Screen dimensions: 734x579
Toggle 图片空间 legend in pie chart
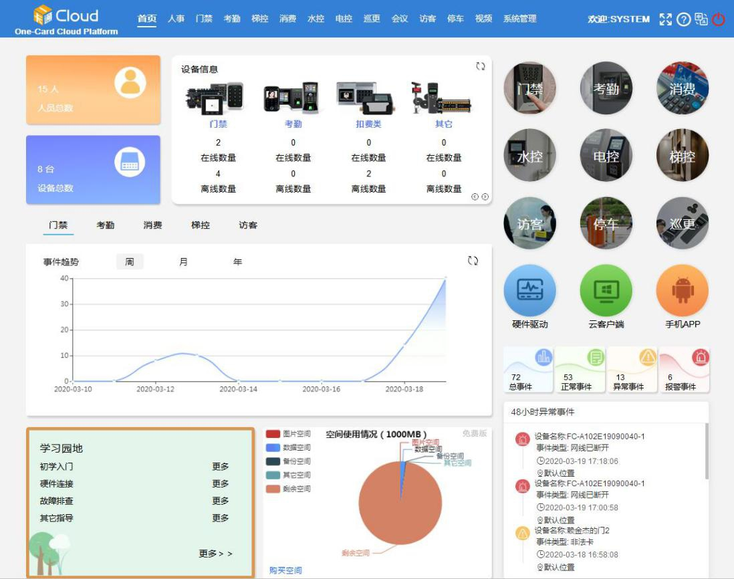coord(288,433)
